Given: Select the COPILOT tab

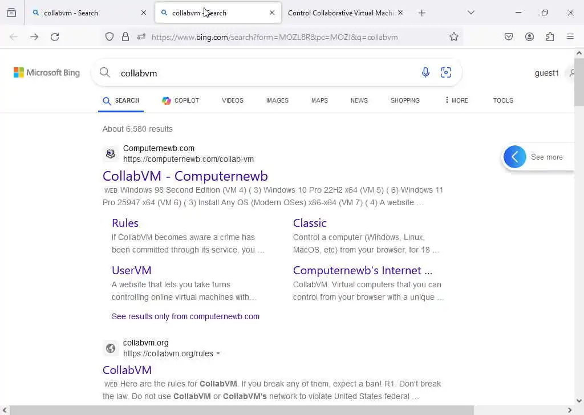Looking at the screenshot, I should 181,100.
